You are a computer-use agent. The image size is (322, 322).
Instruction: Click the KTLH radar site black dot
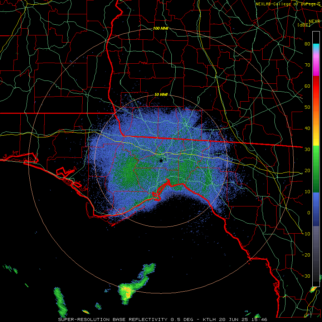[x=161, y=161]
